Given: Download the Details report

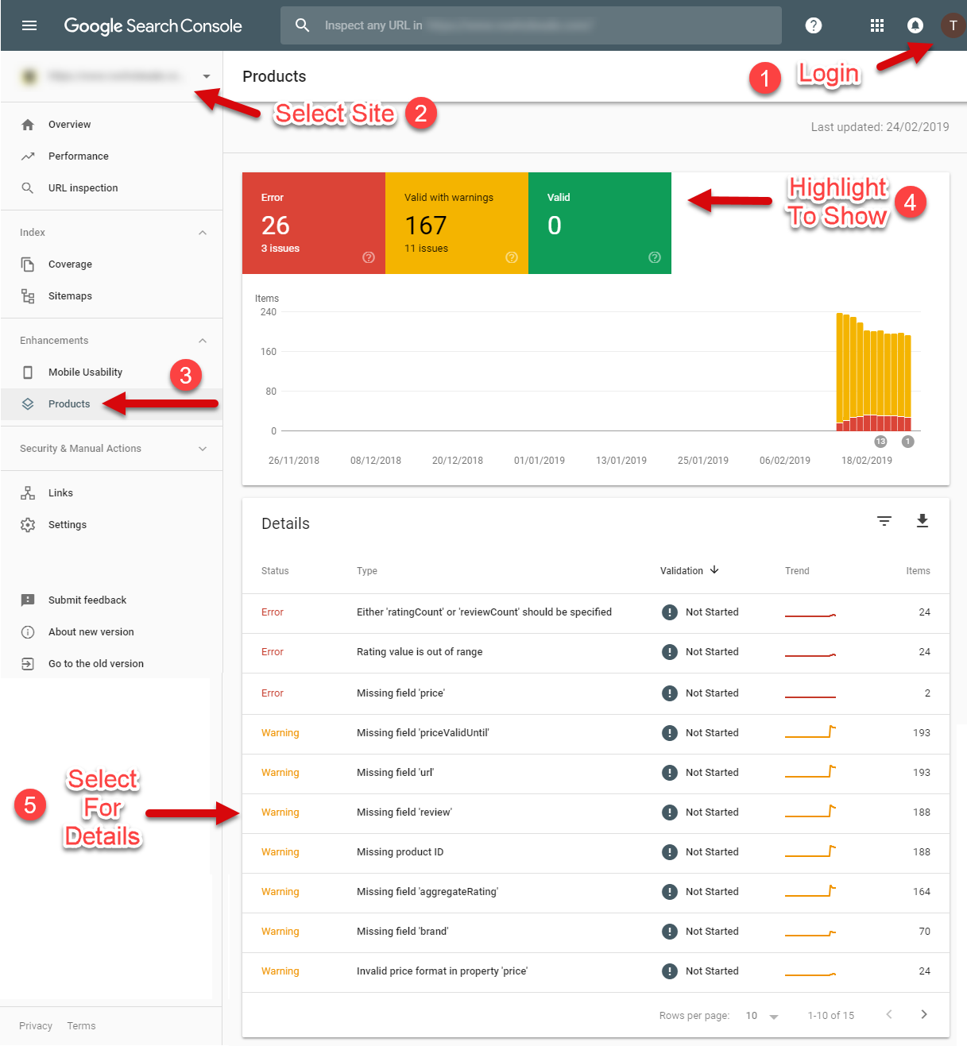Looking at the screenshot, I should pos(923,521).
